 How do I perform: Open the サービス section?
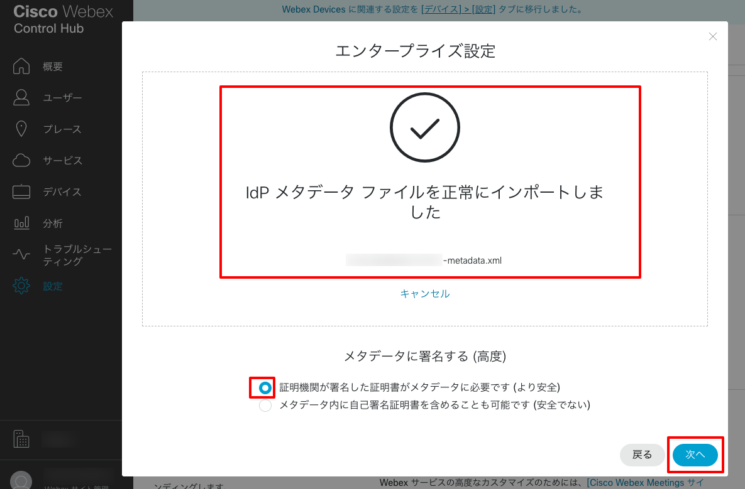[x=62, y=160]
